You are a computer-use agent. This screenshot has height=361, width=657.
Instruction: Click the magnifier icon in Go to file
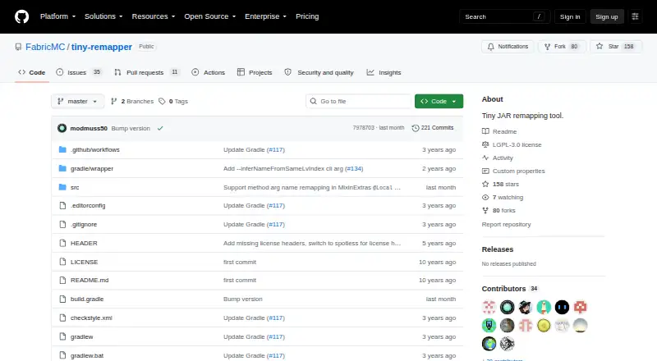314,102
